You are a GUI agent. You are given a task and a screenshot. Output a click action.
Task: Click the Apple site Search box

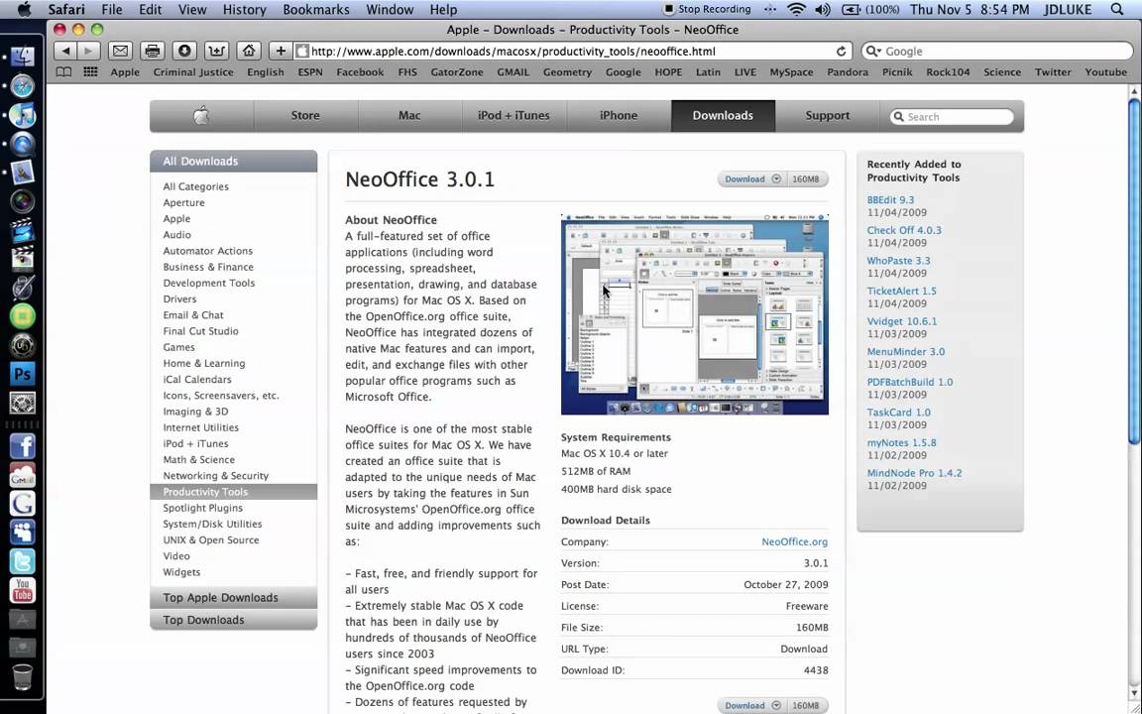click(x=952, y=117)
